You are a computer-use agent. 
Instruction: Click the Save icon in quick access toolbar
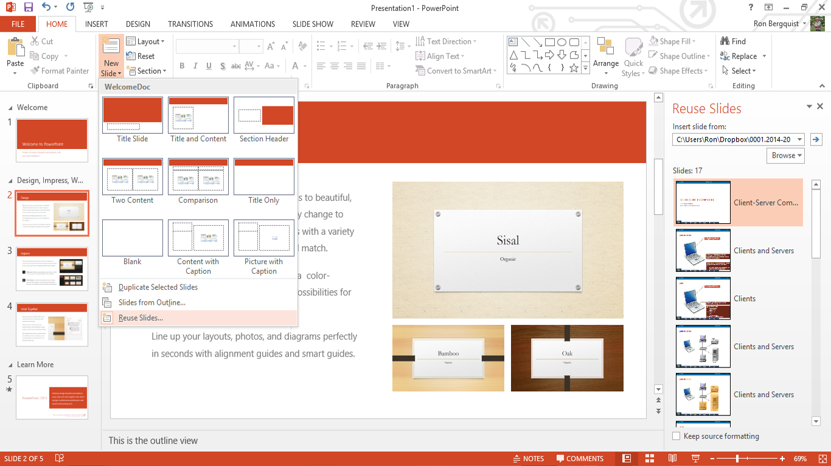(x=28, y=8)
